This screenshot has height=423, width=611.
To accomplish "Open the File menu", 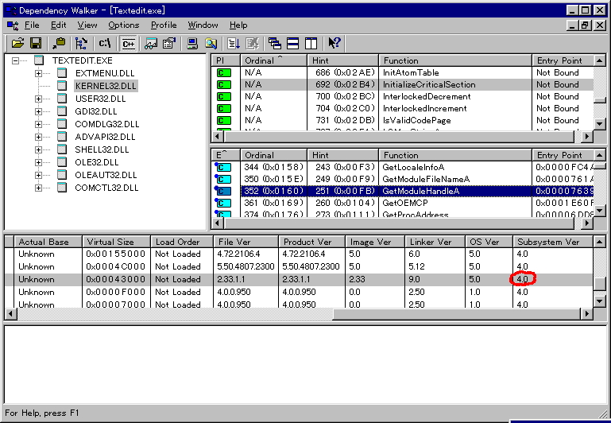I will tap(32, 25).
